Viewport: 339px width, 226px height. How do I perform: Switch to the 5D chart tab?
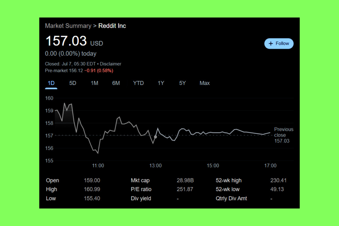pyautogui.click(x=73, y=83)
